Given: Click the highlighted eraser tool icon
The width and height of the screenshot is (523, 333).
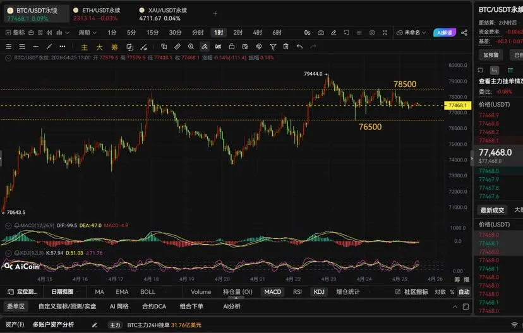Looking at the screenshot, I should [204, 47].
